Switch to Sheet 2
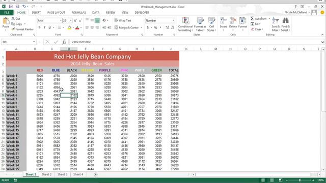The height and width of the screenshot is (183, 326). point(46,174)
